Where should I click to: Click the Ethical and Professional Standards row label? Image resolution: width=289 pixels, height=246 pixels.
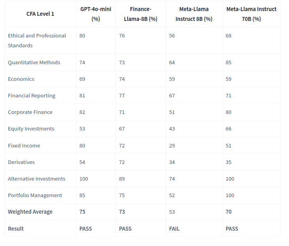(x=37, y=41)
